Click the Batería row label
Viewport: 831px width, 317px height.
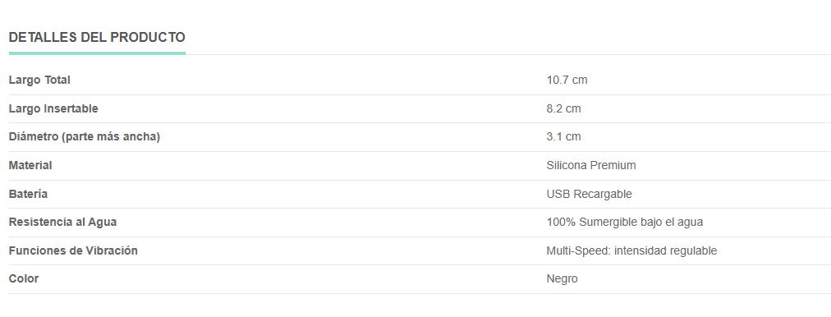pos(28,194)
